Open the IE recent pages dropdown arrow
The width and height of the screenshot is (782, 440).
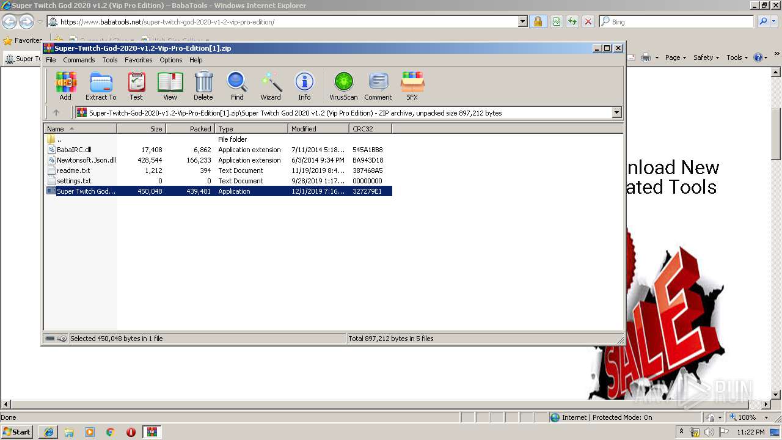click(x=40, y=21)
